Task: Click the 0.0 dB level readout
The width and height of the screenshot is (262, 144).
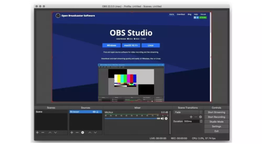Action: (165, 112)
